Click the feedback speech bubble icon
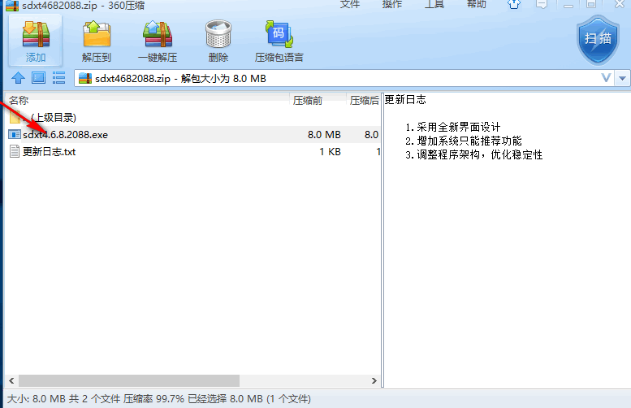The image size is (631, 408). (x=542, y=4)
